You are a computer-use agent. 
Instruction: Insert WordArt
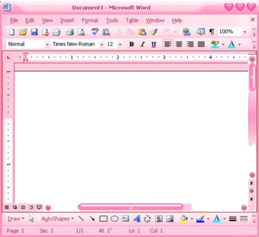136,219
